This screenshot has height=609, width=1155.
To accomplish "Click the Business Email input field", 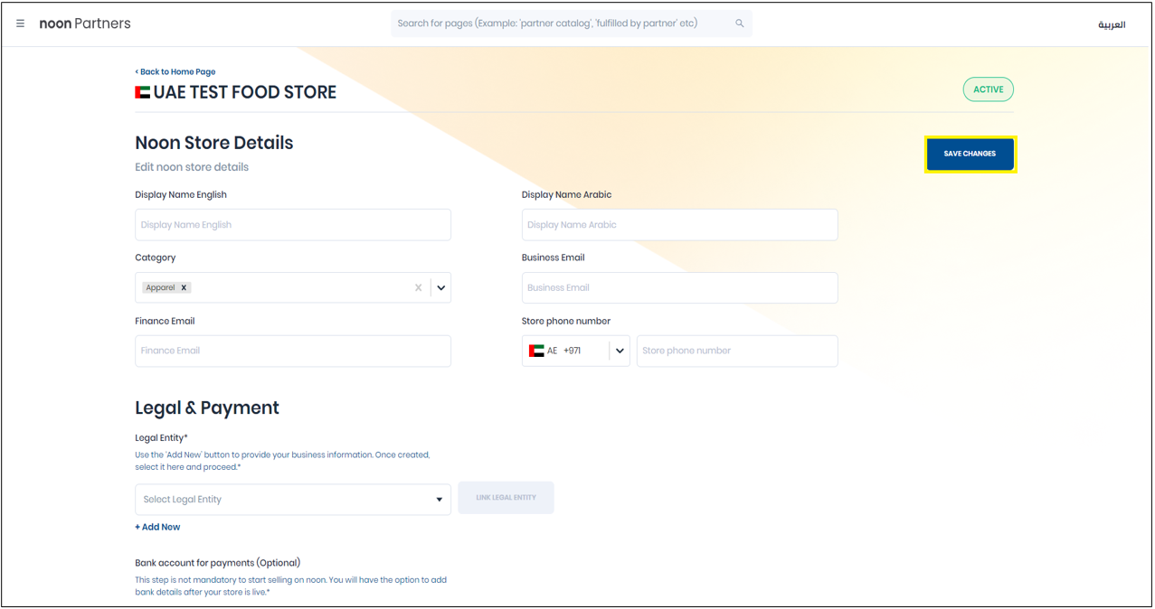I will (x=679, y=287).
